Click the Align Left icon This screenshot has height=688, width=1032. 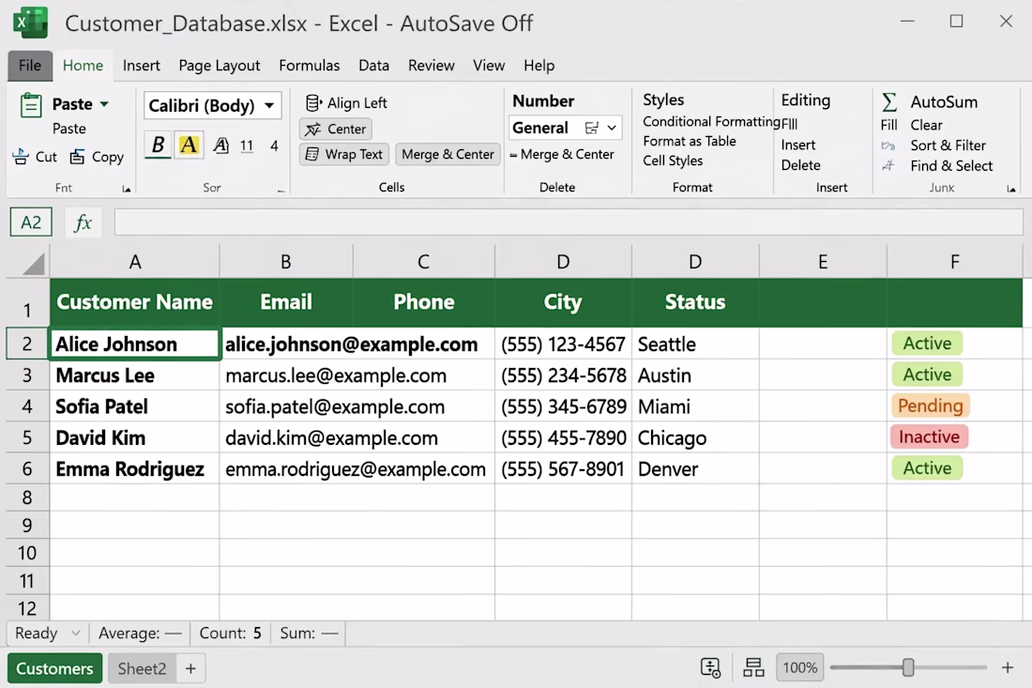[x=313, y=102]
